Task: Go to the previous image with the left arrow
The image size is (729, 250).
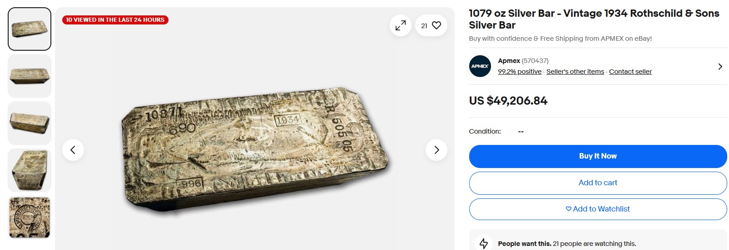Action: (x=73, y=150)
